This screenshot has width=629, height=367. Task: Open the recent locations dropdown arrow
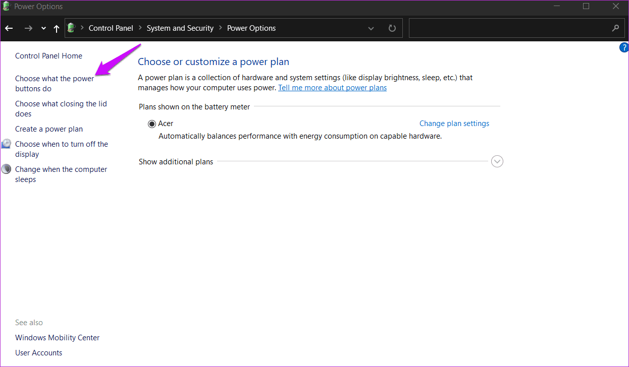coord(43,29)
